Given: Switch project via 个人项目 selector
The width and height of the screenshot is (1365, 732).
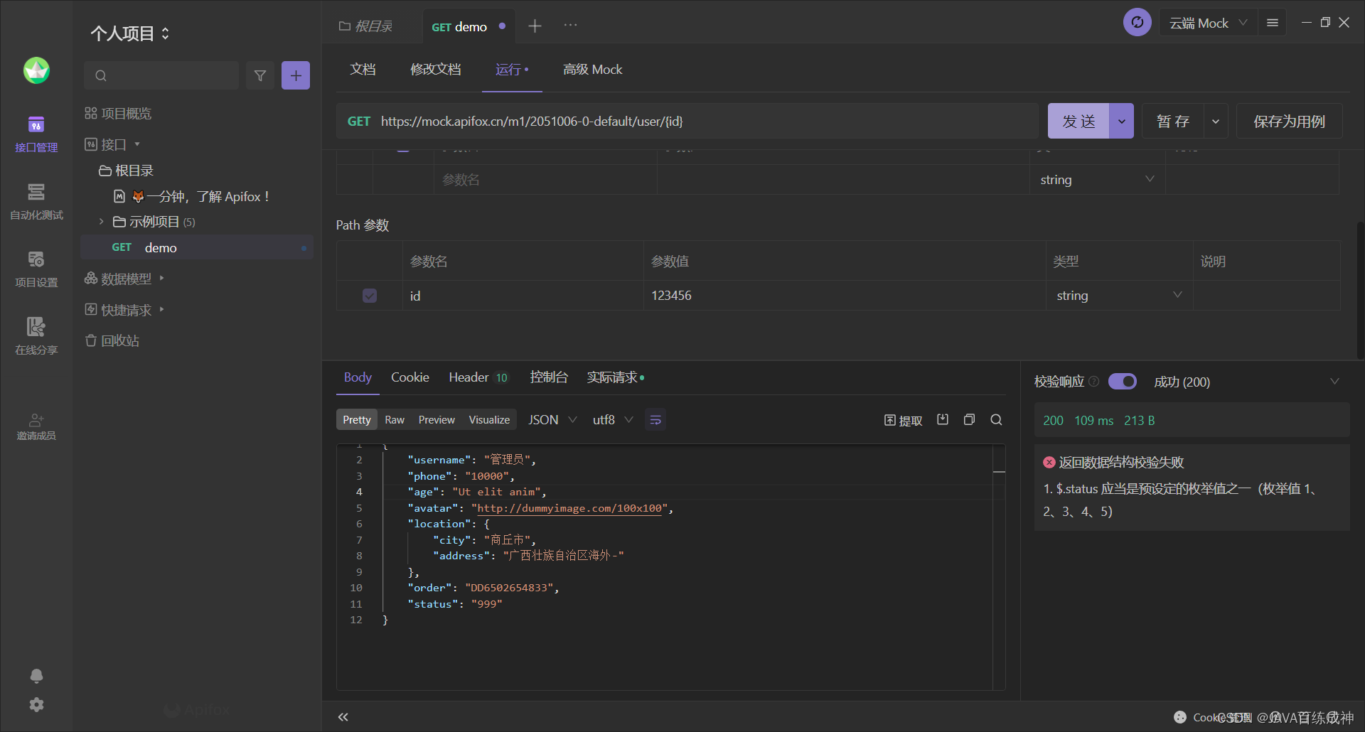Looking at the screenshot, I should coord(130,33).
